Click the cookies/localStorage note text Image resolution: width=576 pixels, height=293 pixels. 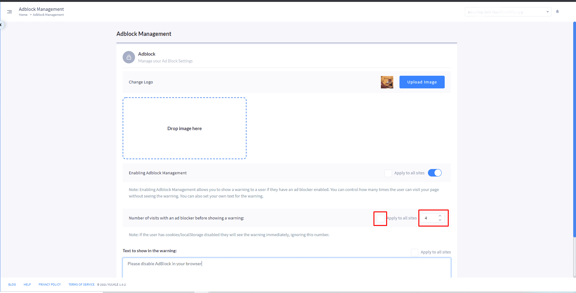(x=229, y=235)
